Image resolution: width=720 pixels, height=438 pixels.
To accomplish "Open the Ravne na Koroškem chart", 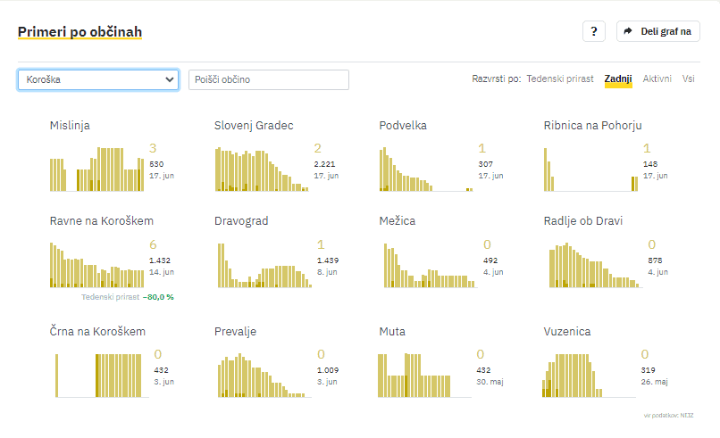I will point(96,265).
